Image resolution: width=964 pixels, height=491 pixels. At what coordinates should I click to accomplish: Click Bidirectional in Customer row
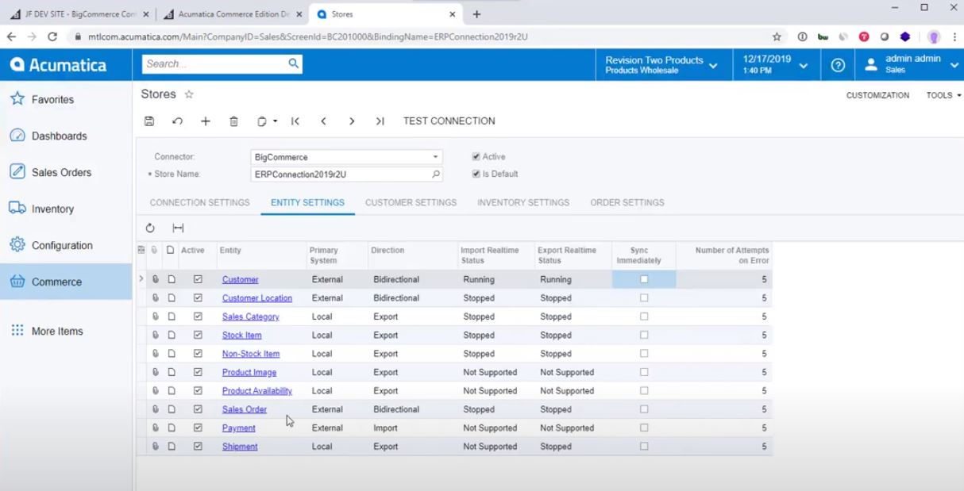click(x=395, y=279)
